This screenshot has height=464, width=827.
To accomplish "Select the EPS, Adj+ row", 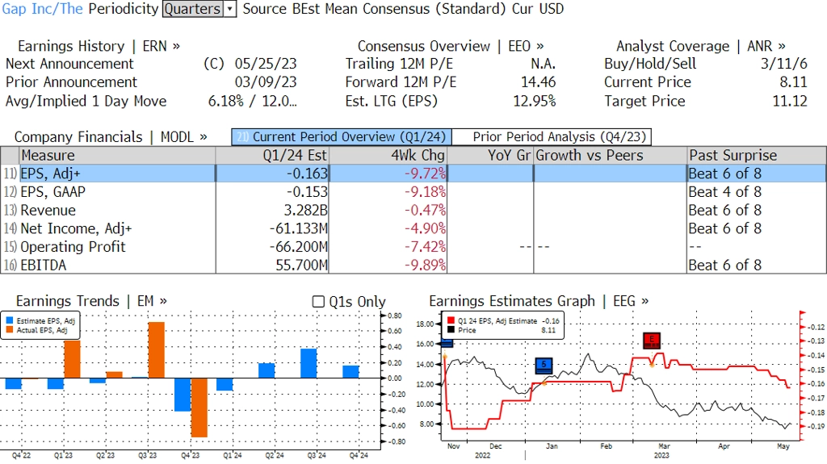I will coord(413,173).
